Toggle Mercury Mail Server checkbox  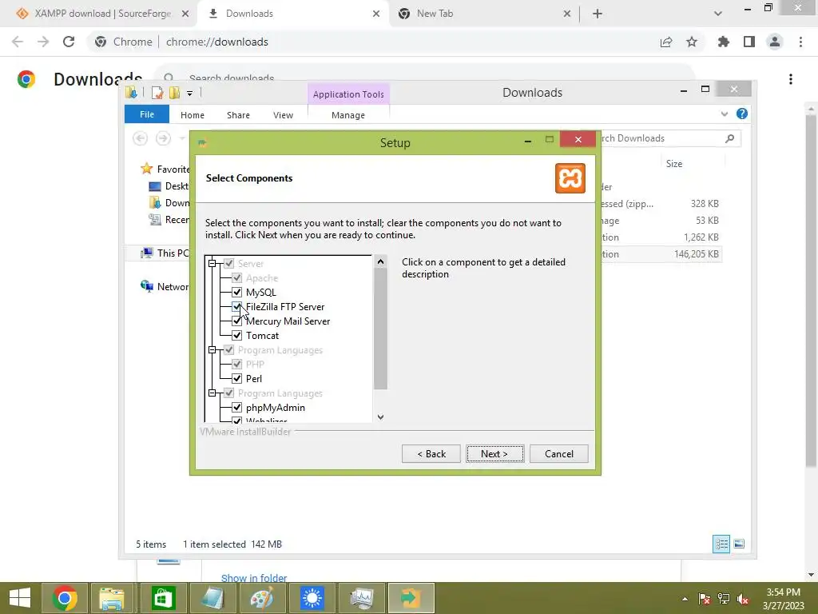click(x=236, y=321)
